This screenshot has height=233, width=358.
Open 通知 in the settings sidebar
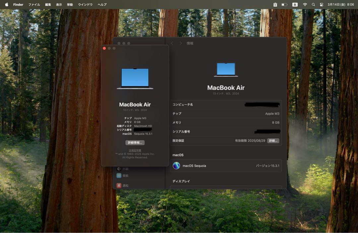pyautogui.click(x=123, y=186)
